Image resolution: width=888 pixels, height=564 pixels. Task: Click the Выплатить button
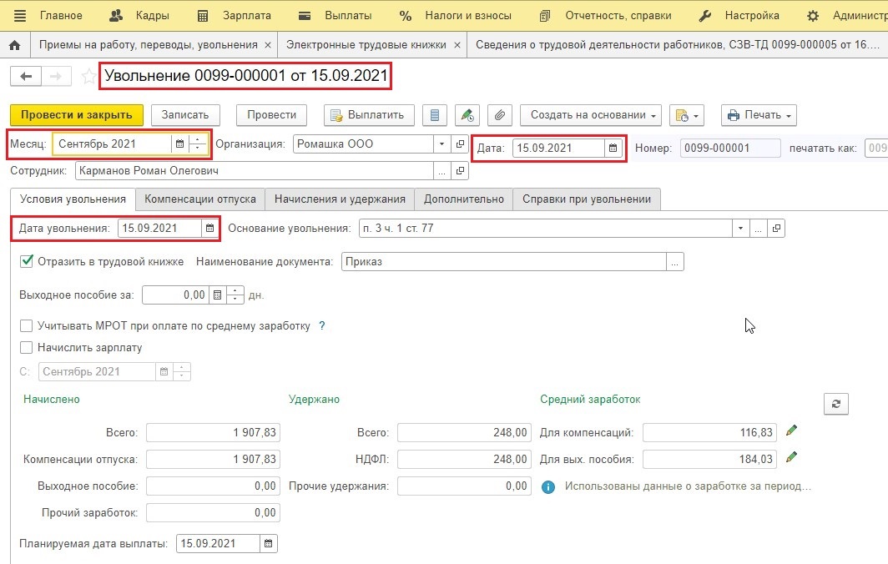(x=369, y=115)
